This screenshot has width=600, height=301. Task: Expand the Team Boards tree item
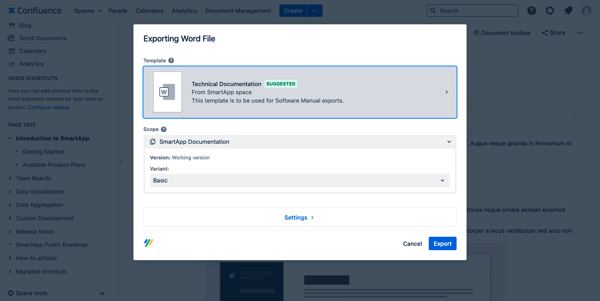(x=10, y=178)
